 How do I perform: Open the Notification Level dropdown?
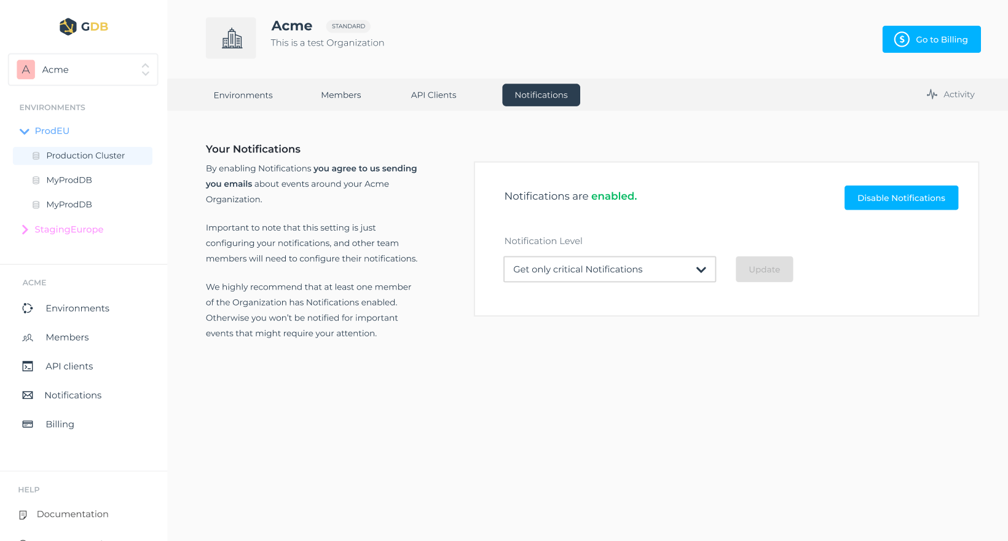(x=609, y=269)
